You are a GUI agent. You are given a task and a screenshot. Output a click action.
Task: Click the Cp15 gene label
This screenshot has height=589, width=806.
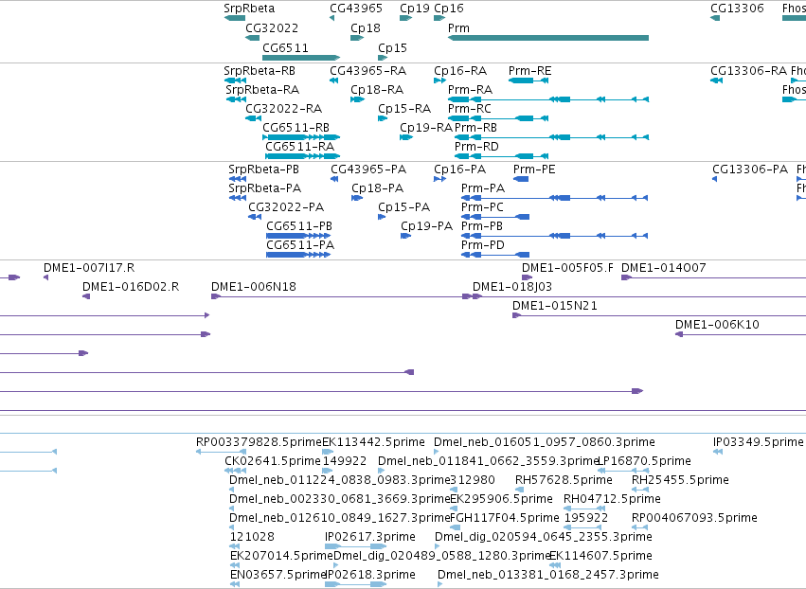392,48
